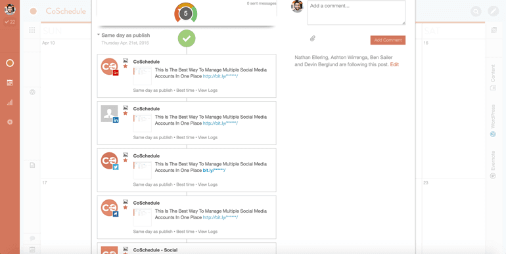Open bit.ly link in LinkedIn message
This screenshot has height=254, width=506.
point(220,123)
